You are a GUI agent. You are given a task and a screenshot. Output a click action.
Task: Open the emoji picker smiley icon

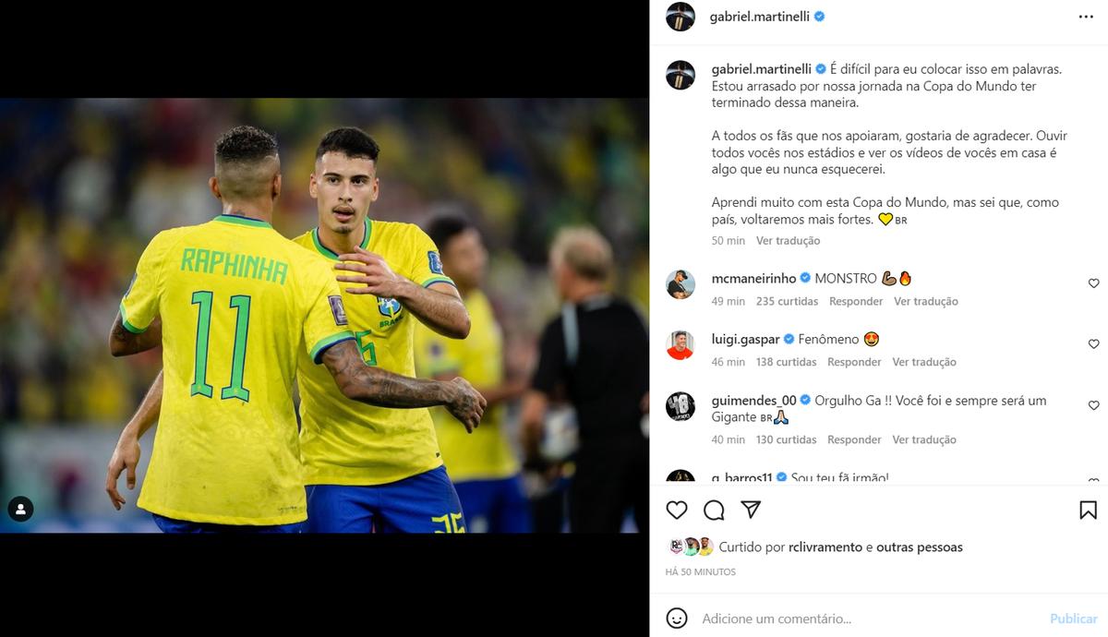coord(677,619)
